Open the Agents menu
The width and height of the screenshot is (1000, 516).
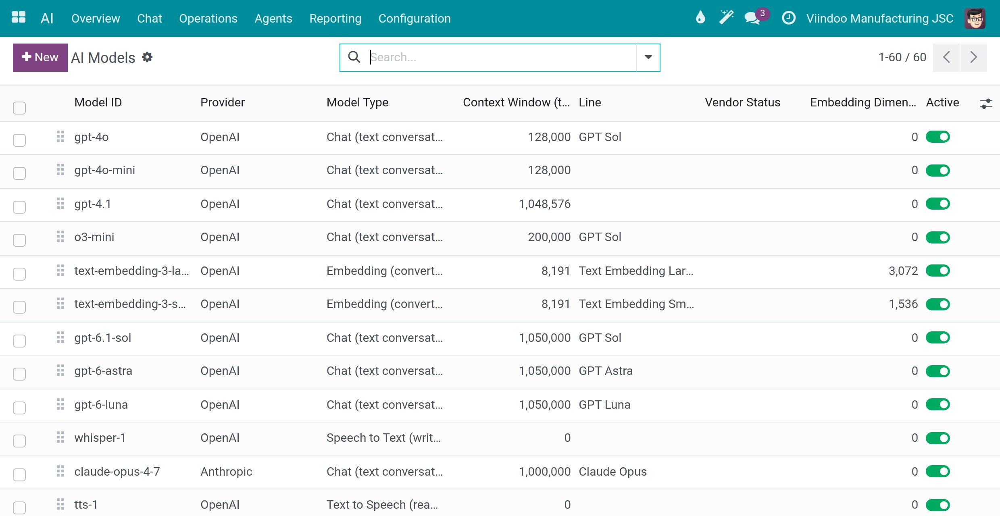pyautogui.click(x=273, y=19)
